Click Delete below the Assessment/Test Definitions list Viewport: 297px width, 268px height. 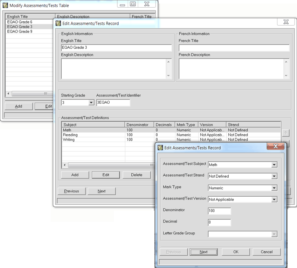tap(137, 175)
